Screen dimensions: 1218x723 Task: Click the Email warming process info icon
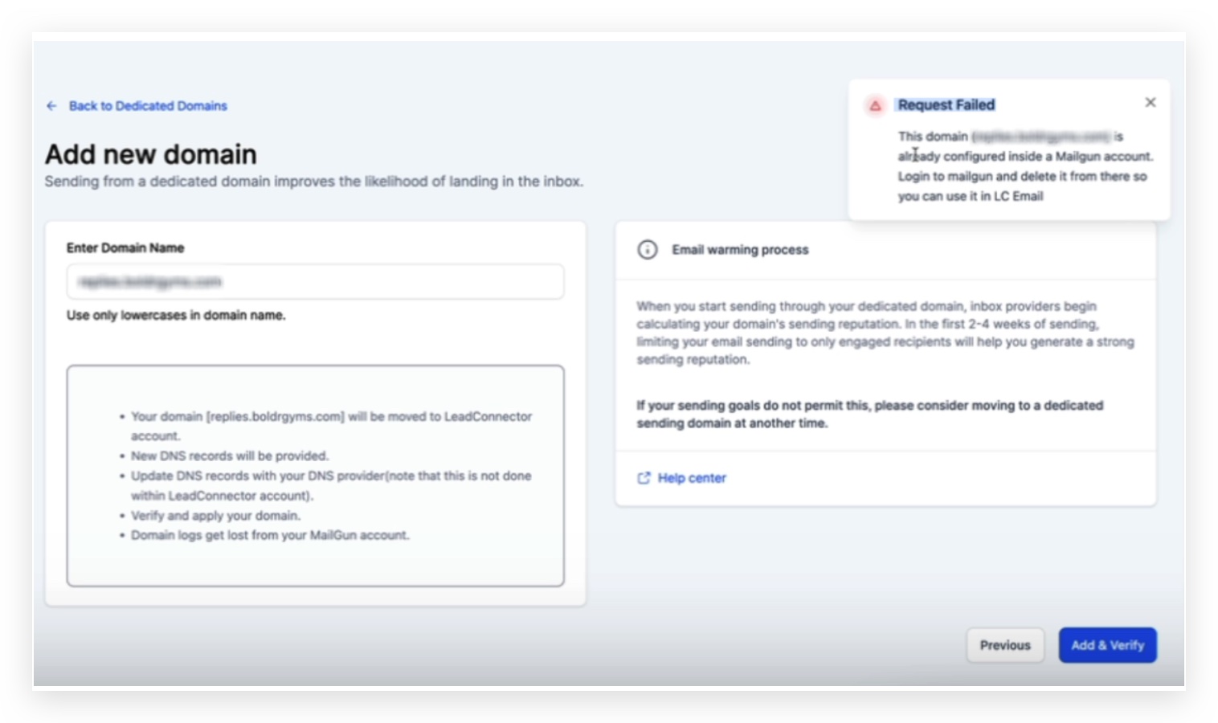click(x=648, y=250)
